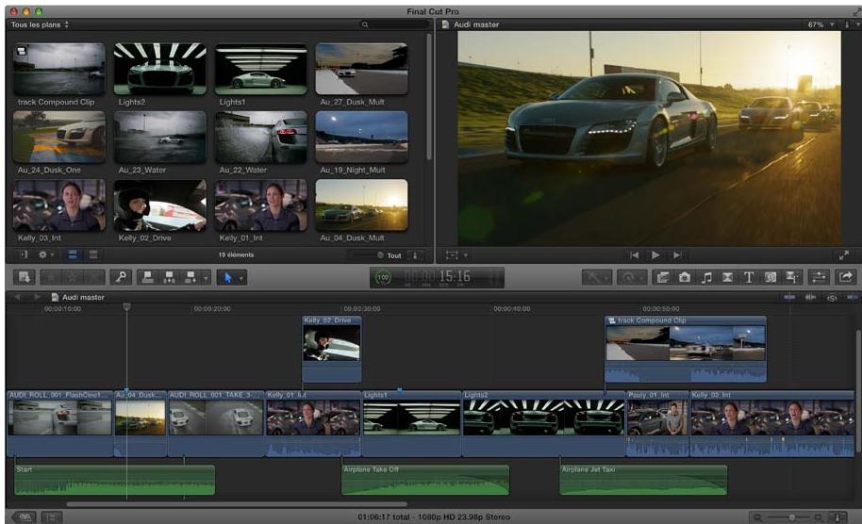Viewport: 862px width, 524px height.
Task: Open the viewer 67% zoom dropdown
Action: 821,25
